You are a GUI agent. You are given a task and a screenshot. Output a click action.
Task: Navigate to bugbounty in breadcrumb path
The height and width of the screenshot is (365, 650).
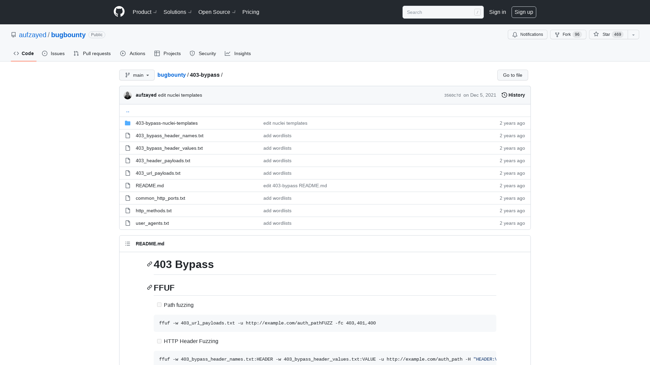[x=172, y=75]
